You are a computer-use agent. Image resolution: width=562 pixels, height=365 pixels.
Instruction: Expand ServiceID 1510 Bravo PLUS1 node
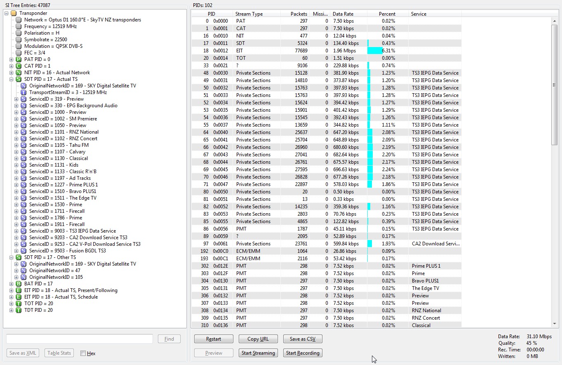16,191
